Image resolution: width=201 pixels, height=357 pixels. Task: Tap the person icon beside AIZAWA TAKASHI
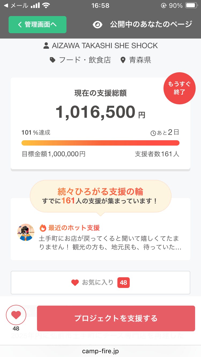point(46,46)
